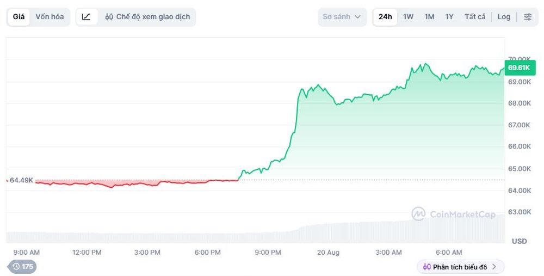Click the CoinMarketCap watermark logo

(418, 214)
